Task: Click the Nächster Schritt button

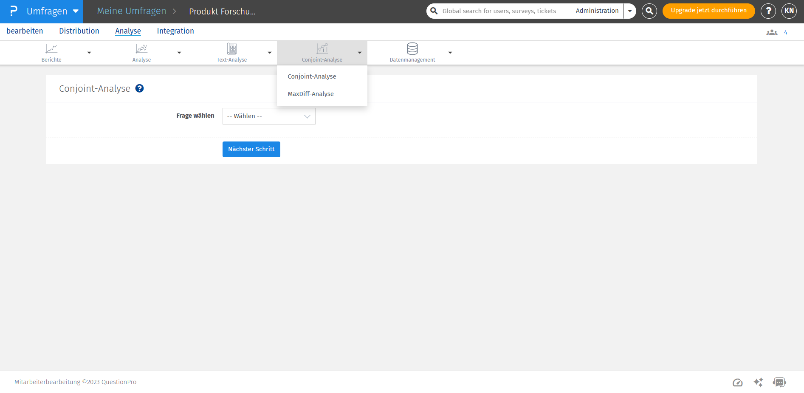Action: [x=251, y=149]
